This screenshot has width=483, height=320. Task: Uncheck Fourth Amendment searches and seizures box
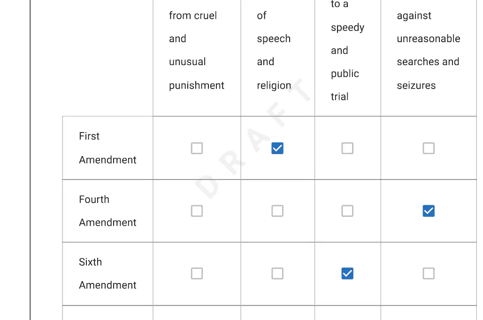point(429,211)
